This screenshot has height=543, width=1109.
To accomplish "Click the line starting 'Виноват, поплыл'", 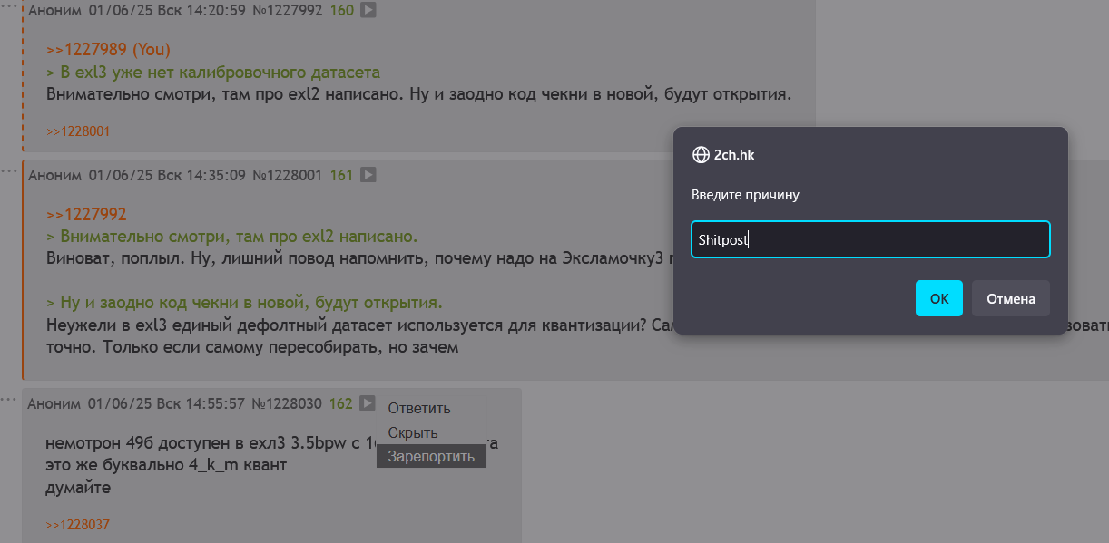I will click(358, 257).
